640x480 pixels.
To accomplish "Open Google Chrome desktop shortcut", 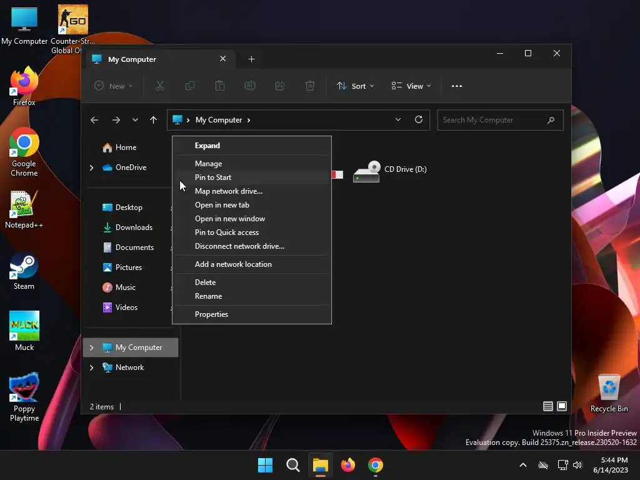I will point(24,152).
